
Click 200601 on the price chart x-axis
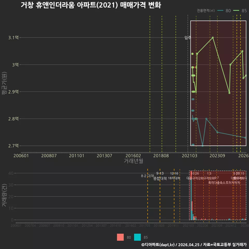21,156
